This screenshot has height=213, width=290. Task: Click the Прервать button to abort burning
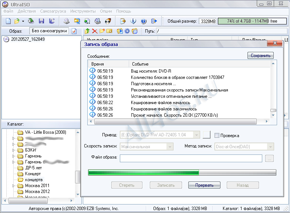click(x=204, y=185)
